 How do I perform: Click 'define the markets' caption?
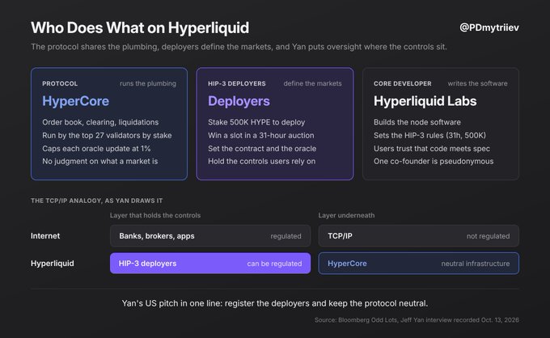[312, 83]
